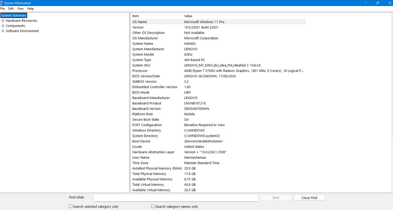Screen dimensions: 393x210
Task: Click the Find what text field
Action: [x=176, y=198]
